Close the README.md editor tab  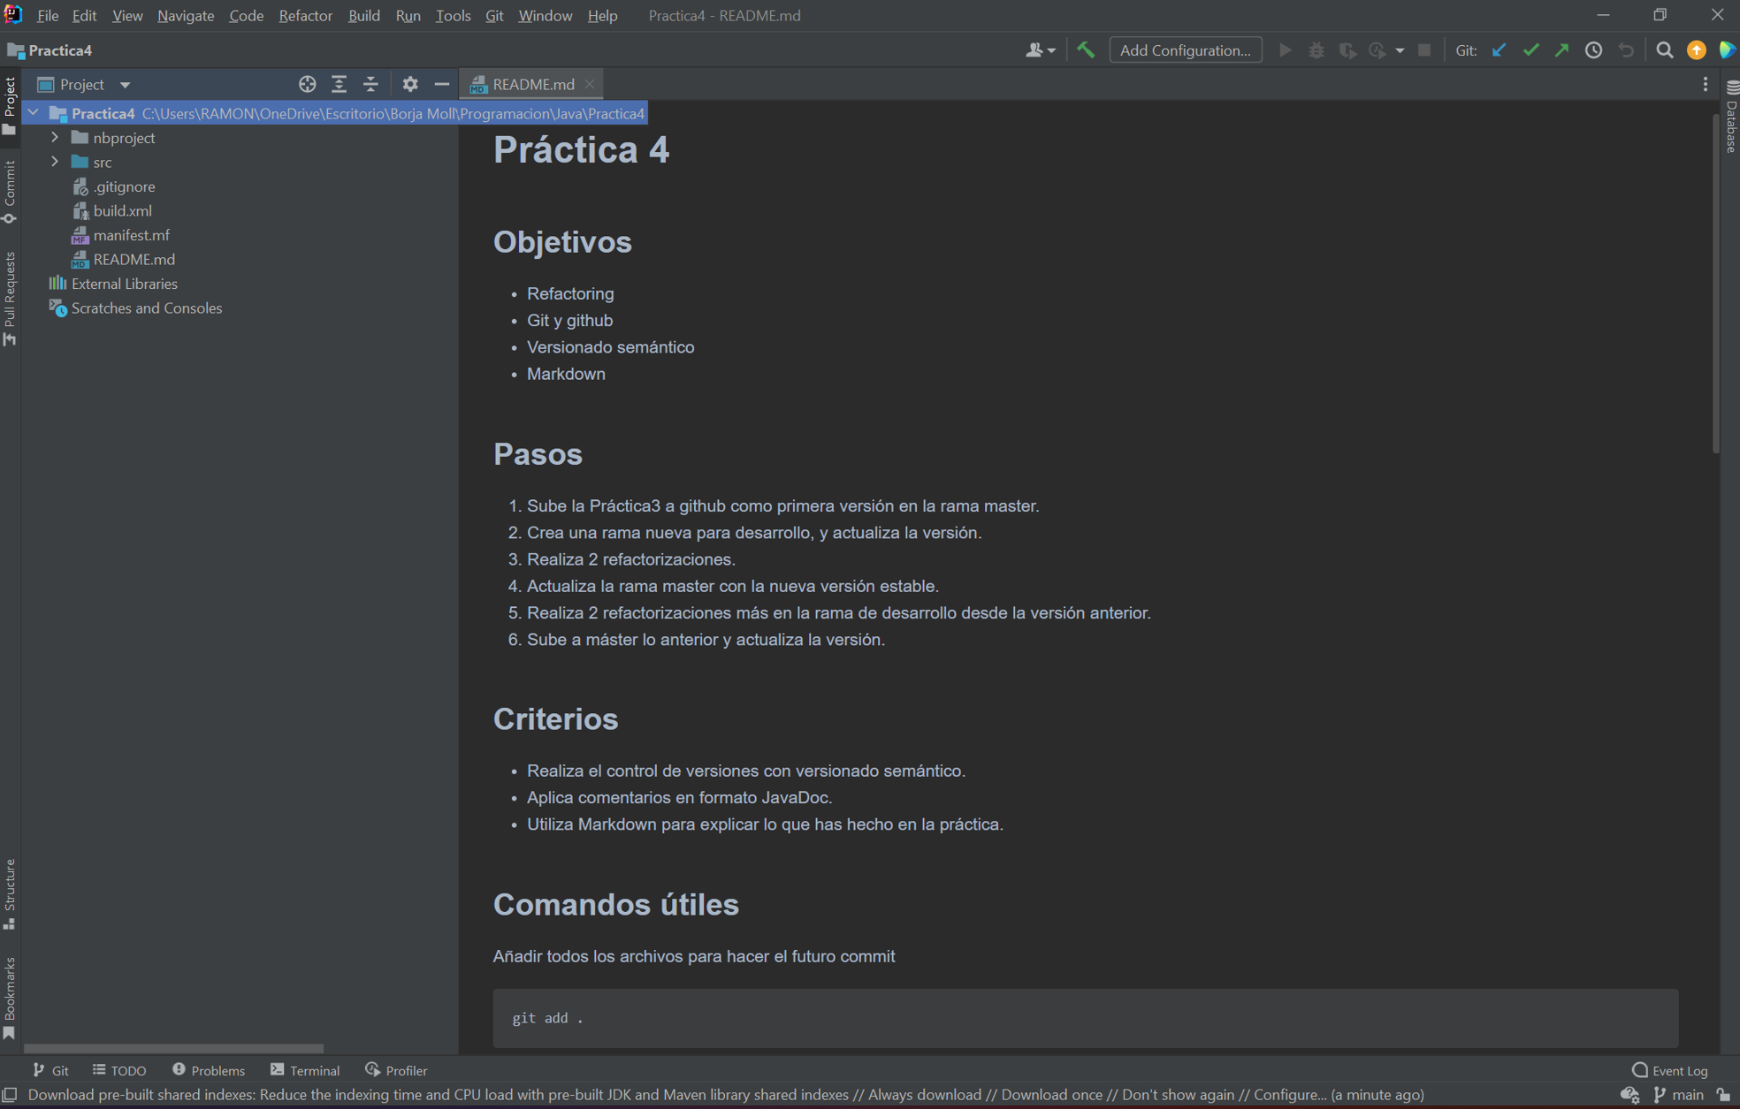point(589,84)
